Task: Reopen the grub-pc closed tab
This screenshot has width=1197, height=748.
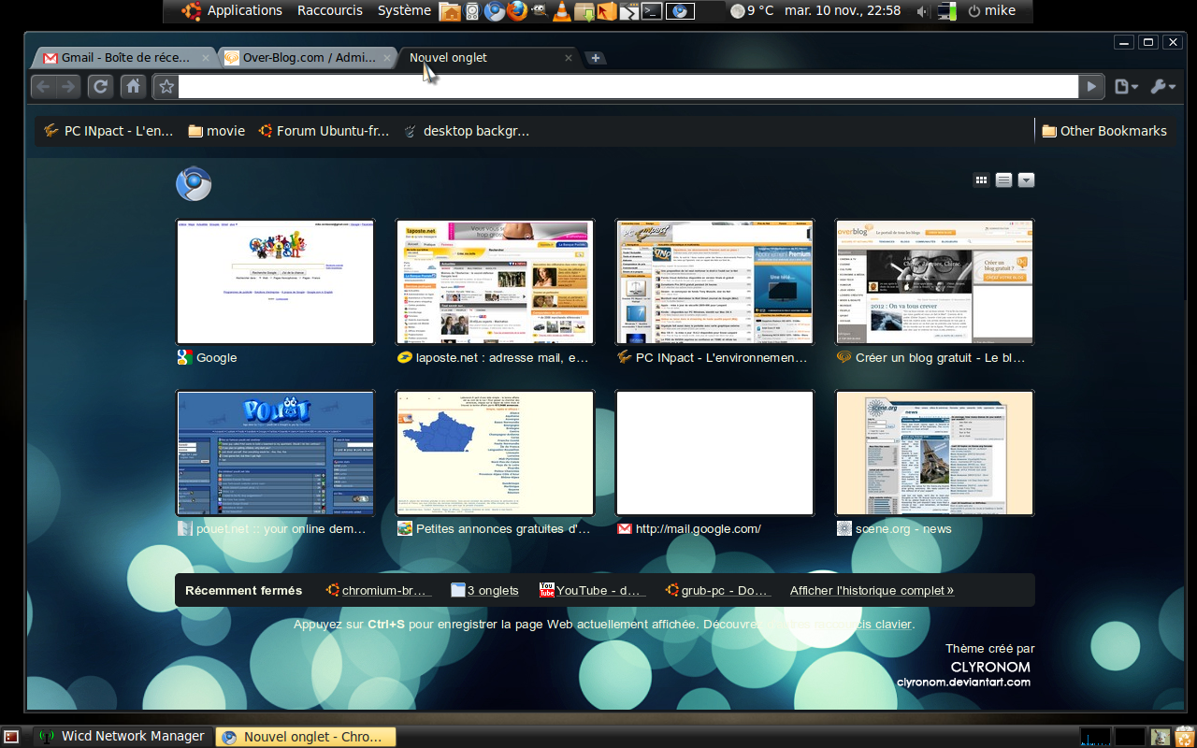Action: click(x=718, y=590)
